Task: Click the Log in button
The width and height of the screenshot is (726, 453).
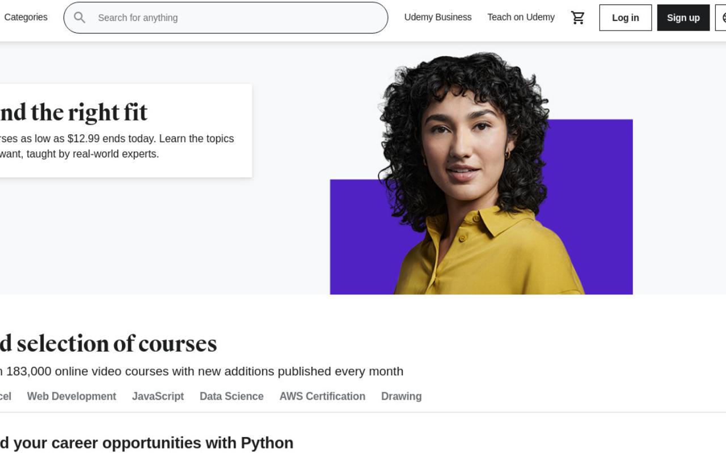Action: (x=626, y=18)
